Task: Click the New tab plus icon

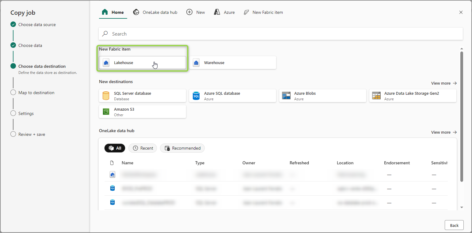Action: (x=190, y=12)
